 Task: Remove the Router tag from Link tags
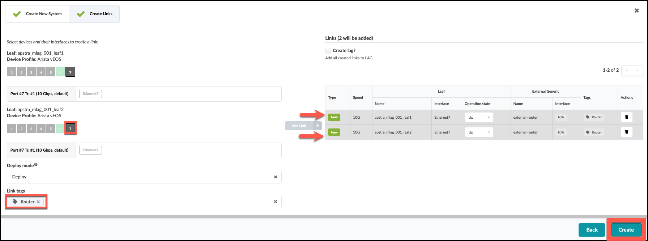tap(38, 202)
